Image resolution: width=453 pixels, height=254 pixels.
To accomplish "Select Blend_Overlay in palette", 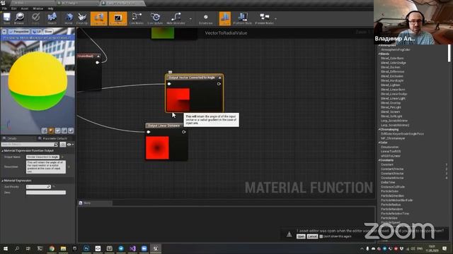I will 391,103.
